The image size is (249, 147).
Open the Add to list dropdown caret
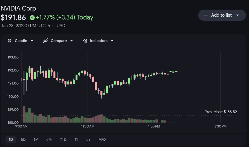pos(238,15)
